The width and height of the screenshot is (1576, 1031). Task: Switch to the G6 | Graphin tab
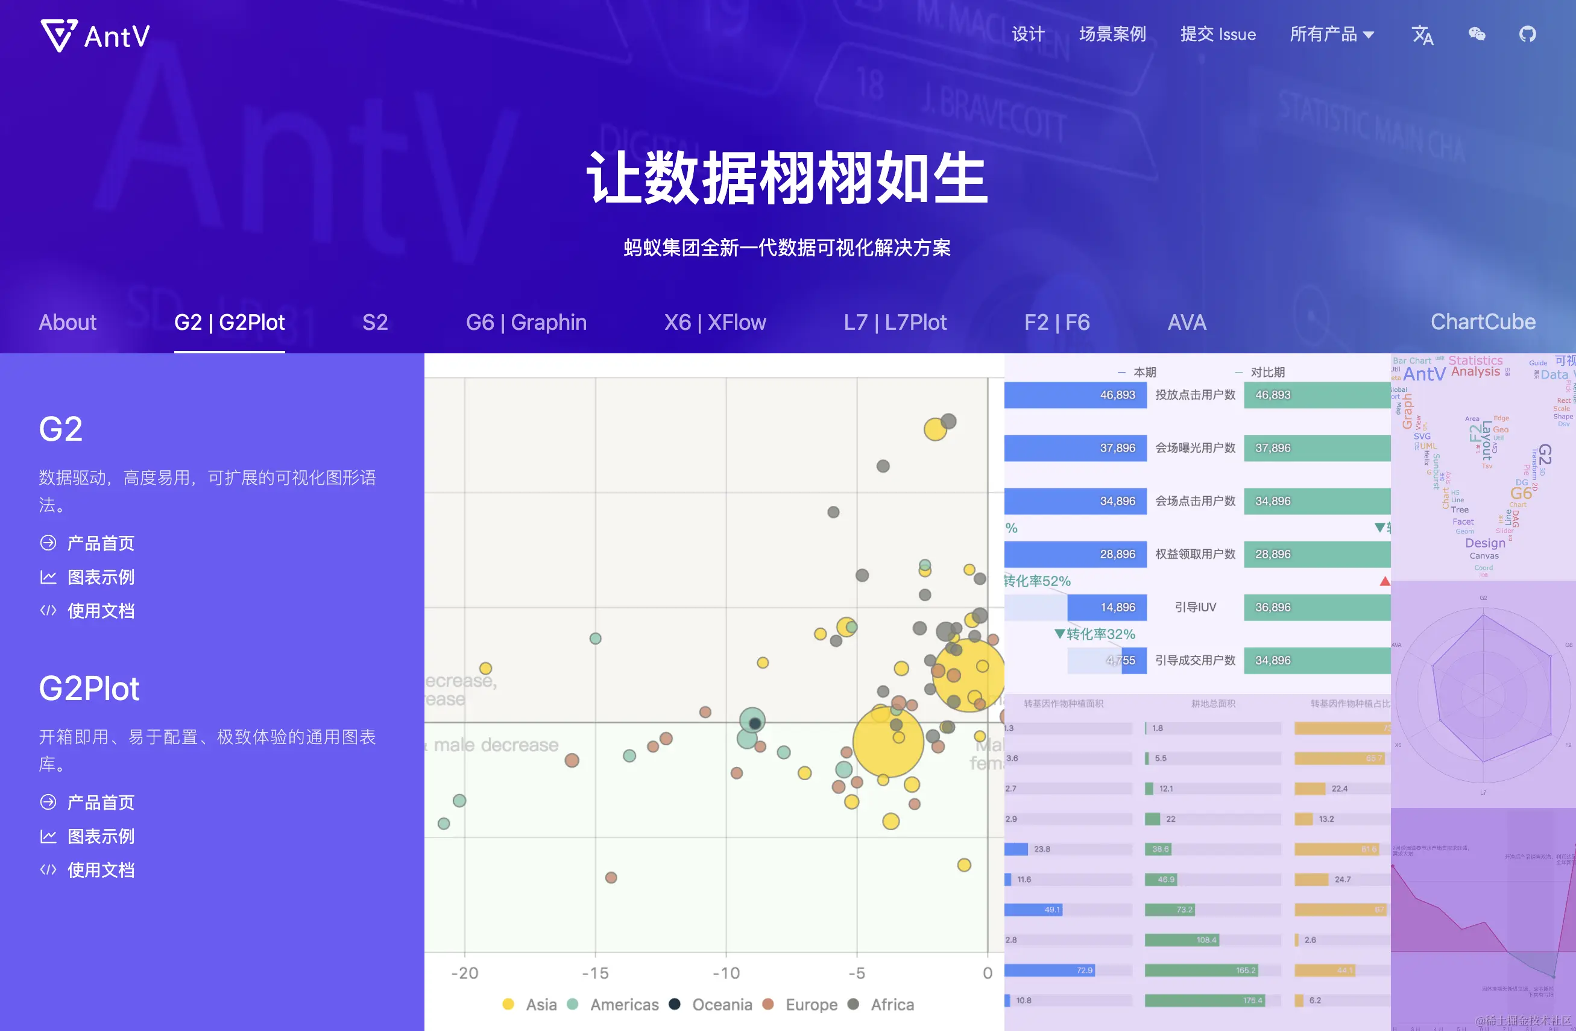(x=526, y=323)
